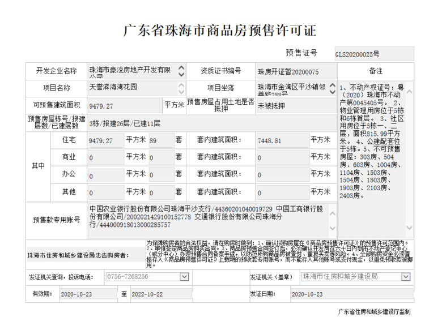Click the down arrow in the 项目坐落 field
The image size is (425, 317).
331,91
